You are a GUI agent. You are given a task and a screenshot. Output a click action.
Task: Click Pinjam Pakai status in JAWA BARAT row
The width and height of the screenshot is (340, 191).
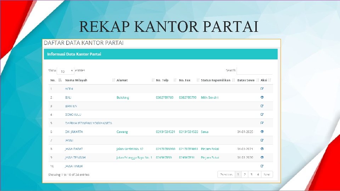[x=210, y=149]
